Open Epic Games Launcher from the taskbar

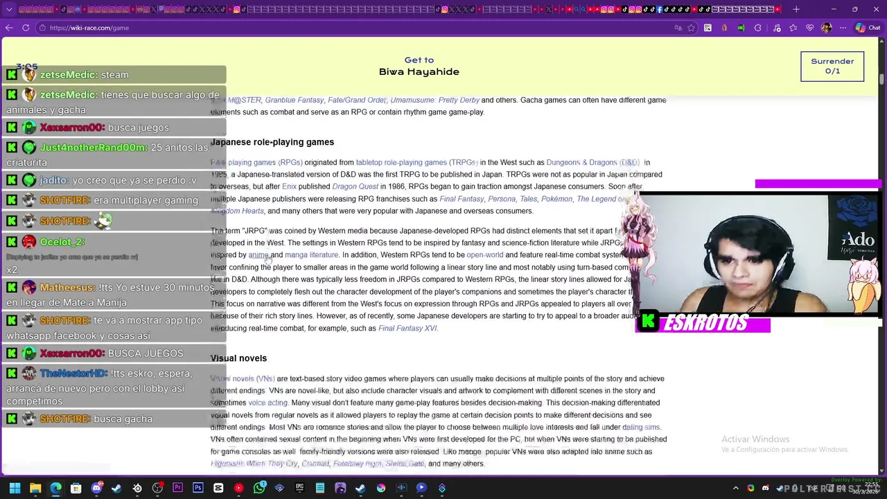299,488
